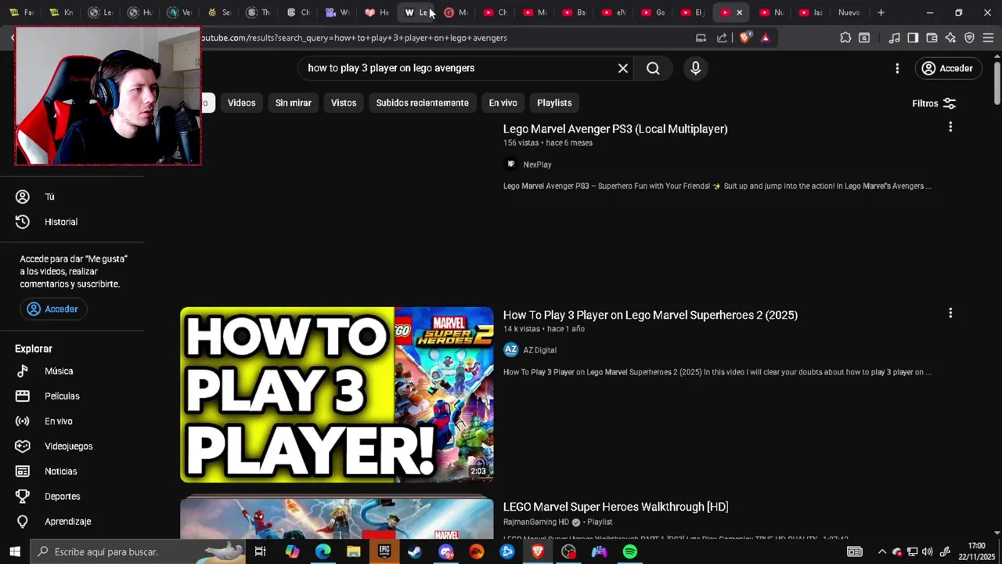Open the AZ Digital channel avatar
Viewport: 1002px width, 564px height.
pos(511,350)
